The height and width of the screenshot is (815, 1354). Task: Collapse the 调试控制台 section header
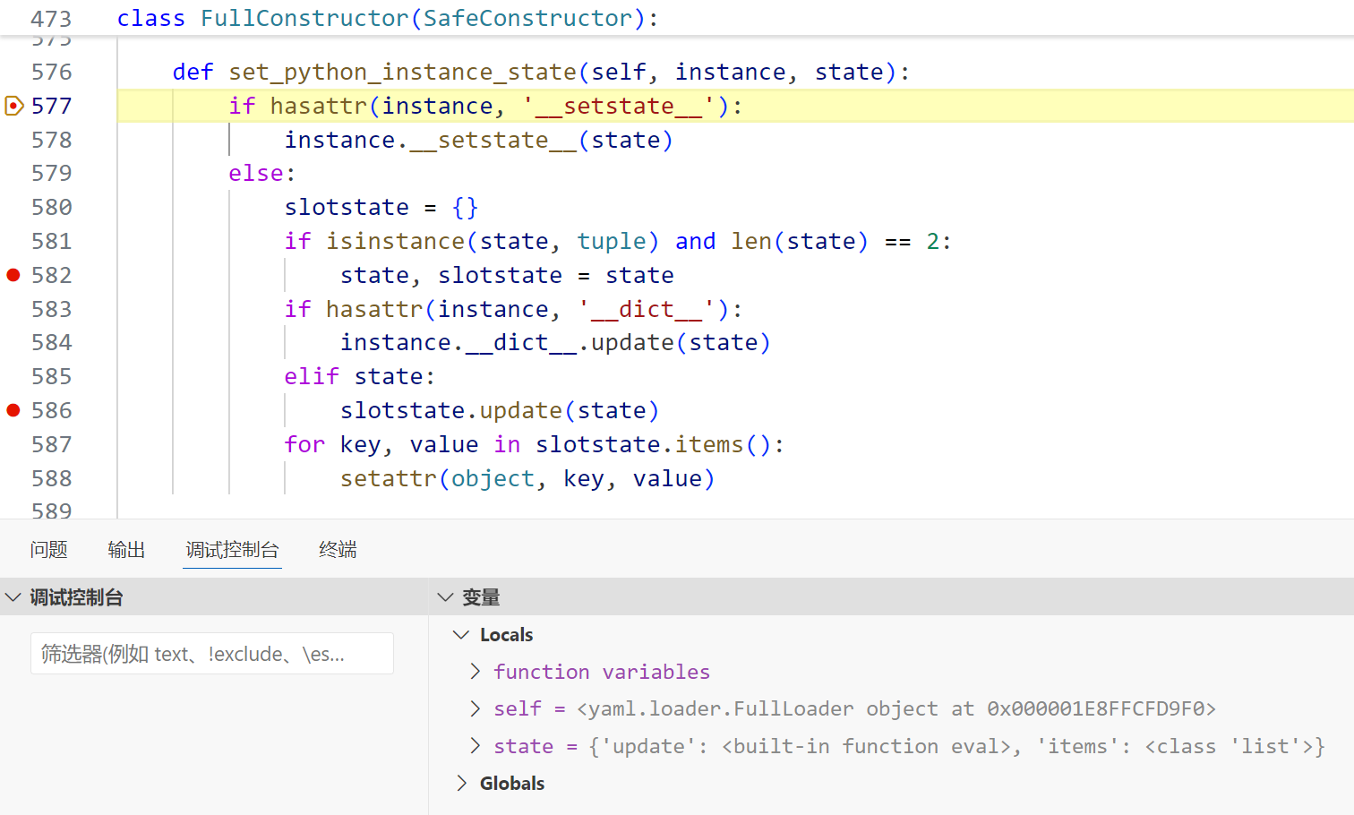point(13,597)
